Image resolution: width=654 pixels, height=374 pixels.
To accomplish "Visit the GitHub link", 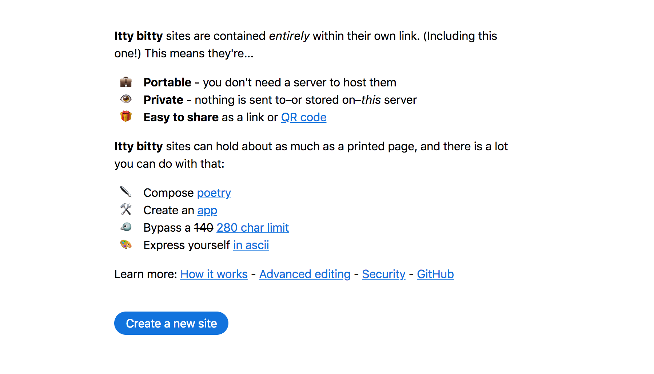I will 435,274.
